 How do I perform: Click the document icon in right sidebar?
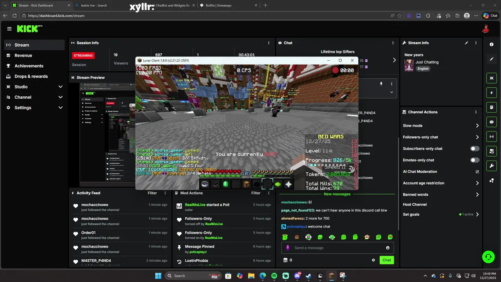[492, 107]
